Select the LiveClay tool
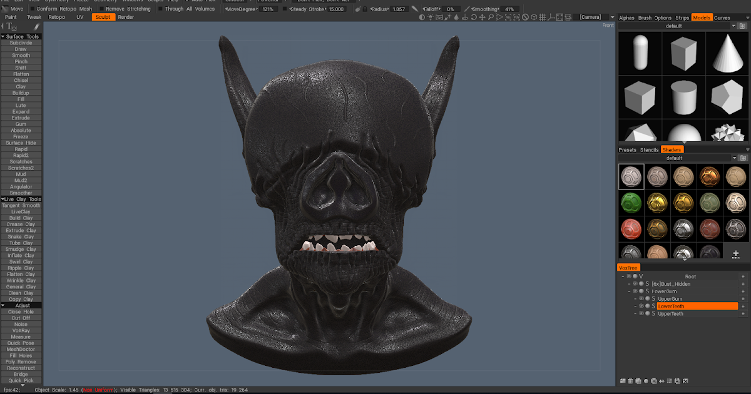This screenshot has height=394, width=751. click(x=21, y=211)
